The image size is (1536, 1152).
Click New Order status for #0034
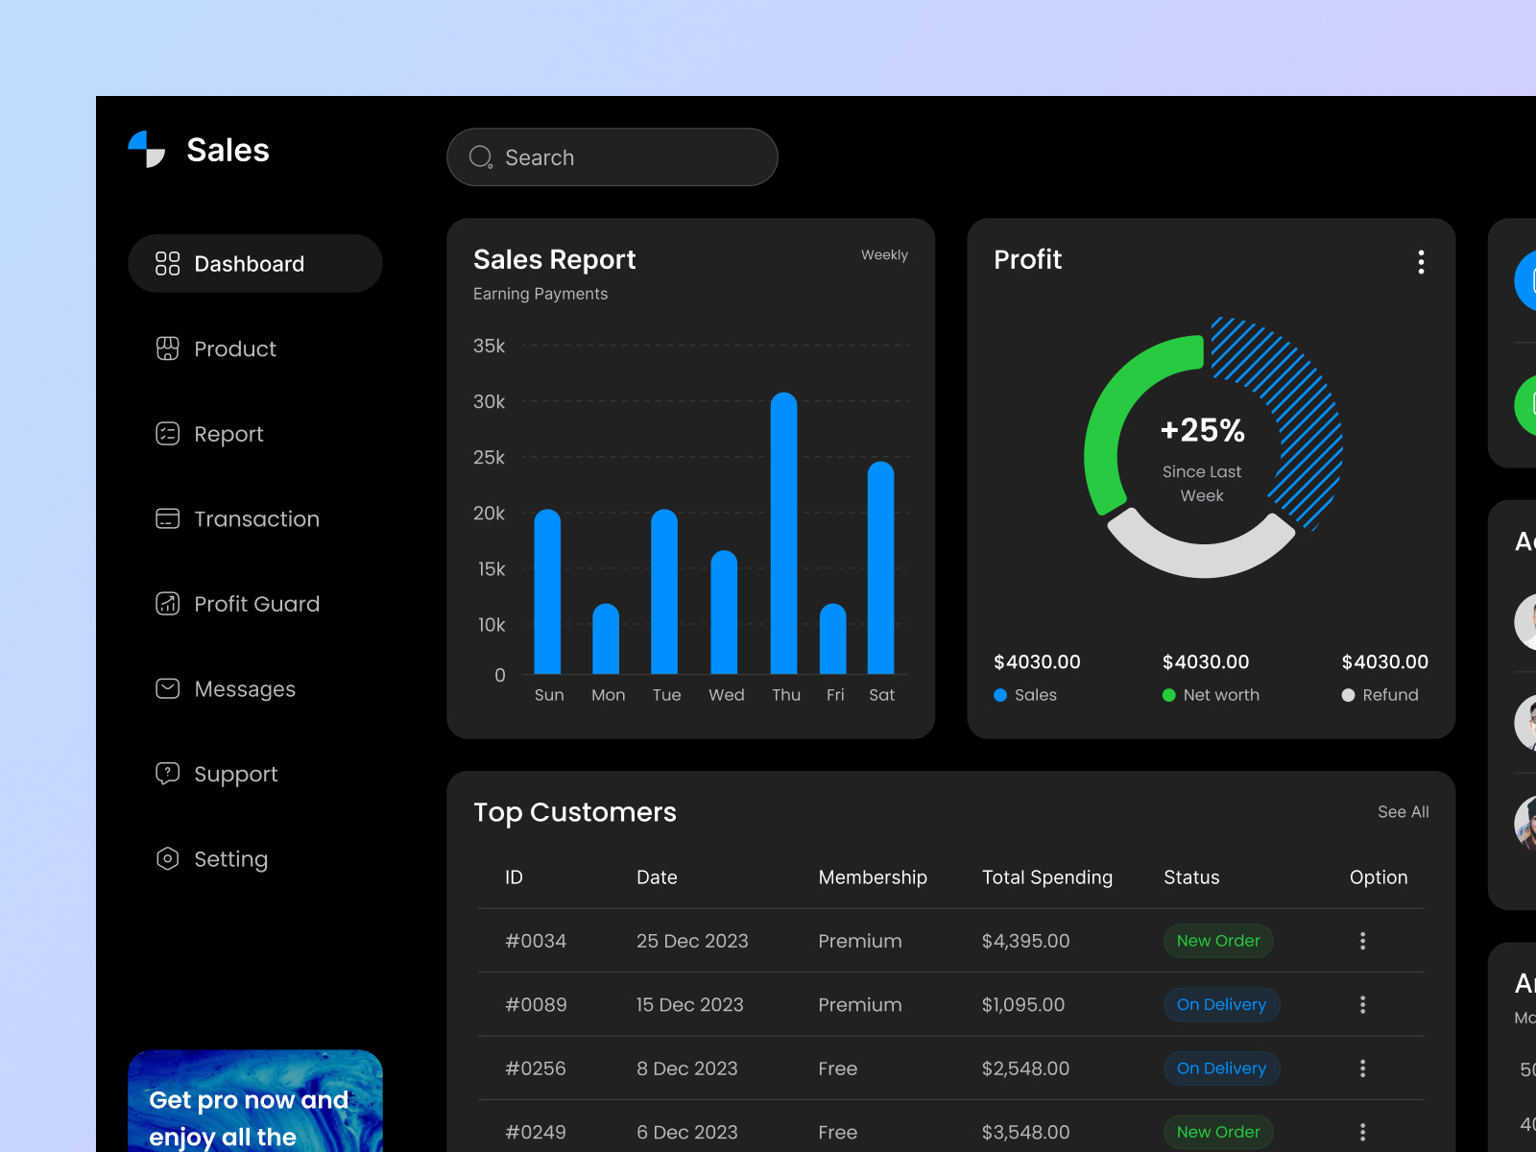point(1218,941)
